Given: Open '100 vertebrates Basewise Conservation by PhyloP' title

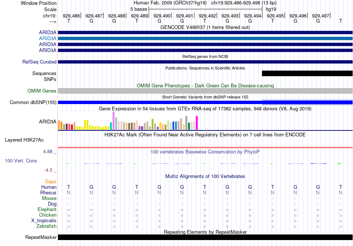Looking at the screenshot, I should point(205,152).
